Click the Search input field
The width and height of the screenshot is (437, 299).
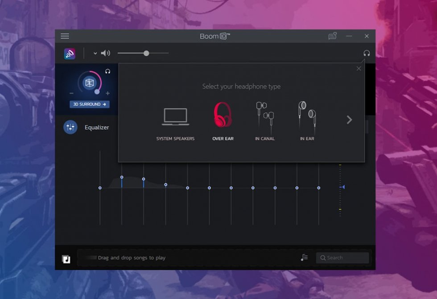(342, 258)
